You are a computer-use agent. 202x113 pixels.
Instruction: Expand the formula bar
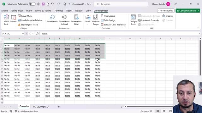[x=199, y=34]
